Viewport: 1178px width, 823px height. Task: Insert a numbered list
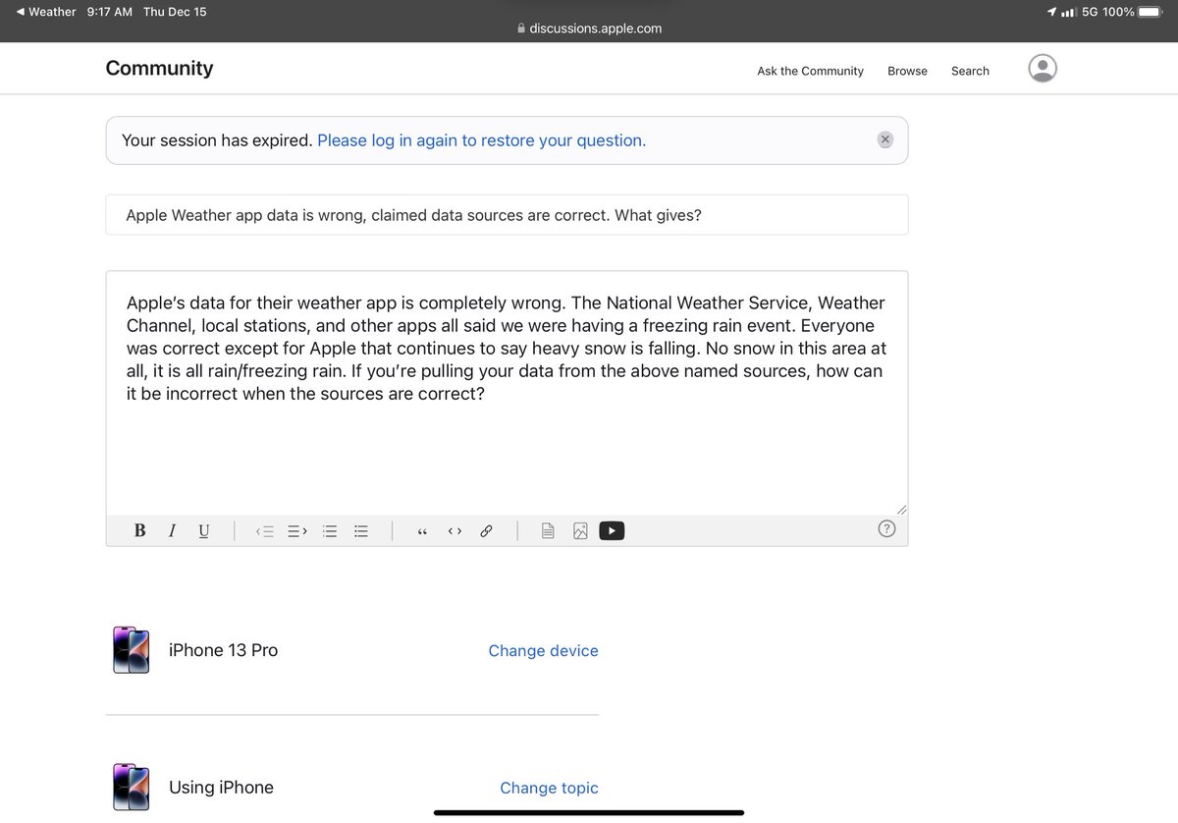pyautogui.click(x=330, y=531)
